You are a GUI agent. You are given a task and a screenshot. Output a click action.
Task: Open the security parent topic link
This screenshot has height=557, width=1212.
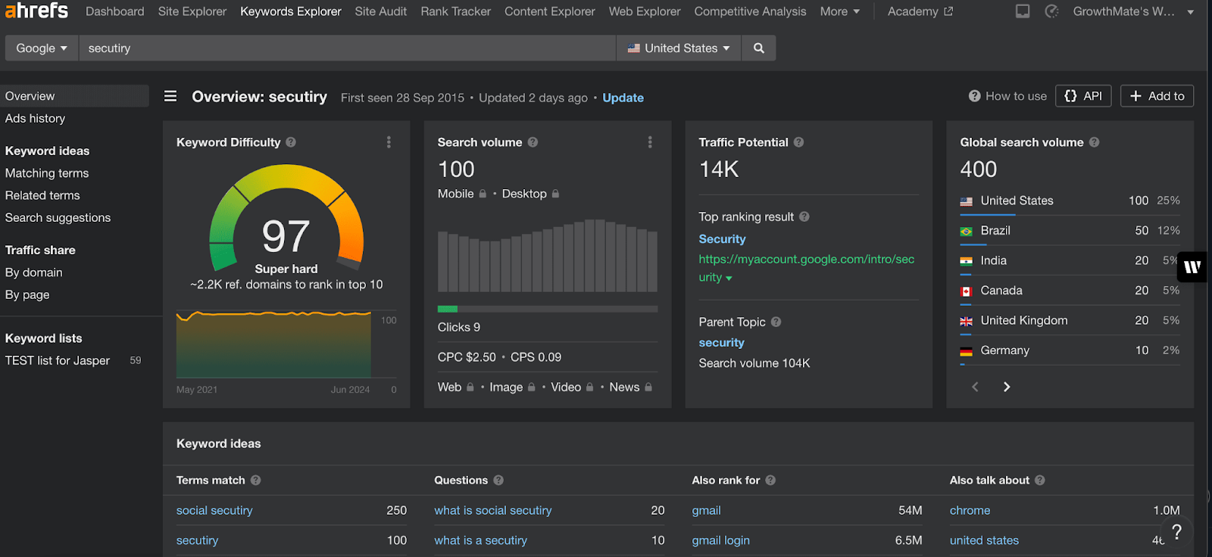coord(721,343)
